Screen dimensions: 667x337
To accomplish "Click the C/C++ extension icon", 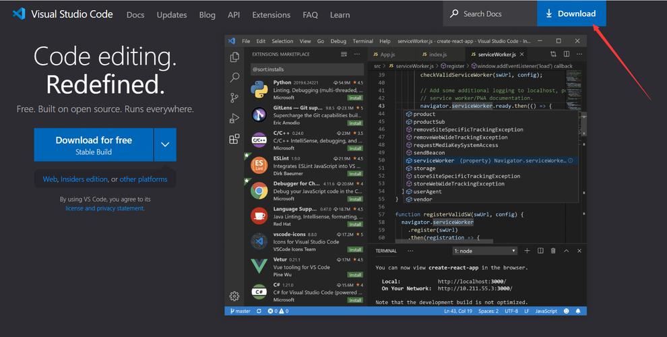I will pyautogui.click(x=259, y=140).
